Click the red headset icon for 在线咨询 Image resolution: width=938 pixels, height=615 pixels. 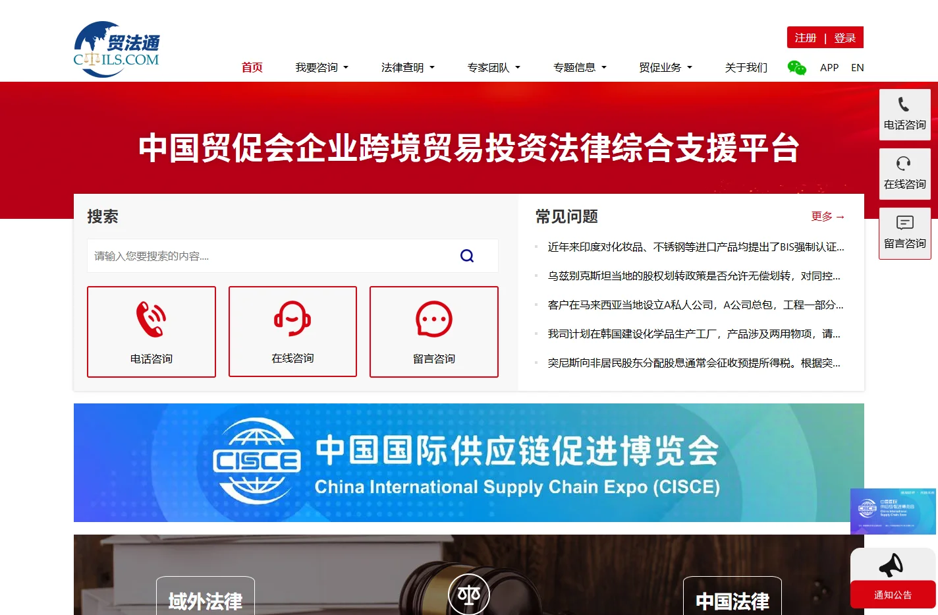pos(292,318)
